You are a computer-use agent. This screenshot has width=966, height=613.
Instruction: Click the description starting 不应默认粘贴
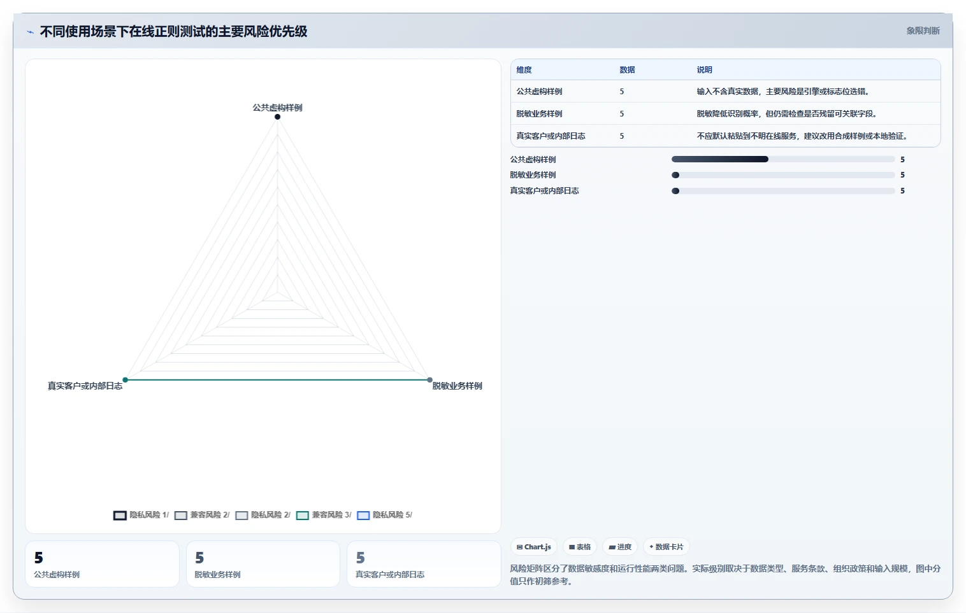802,136
